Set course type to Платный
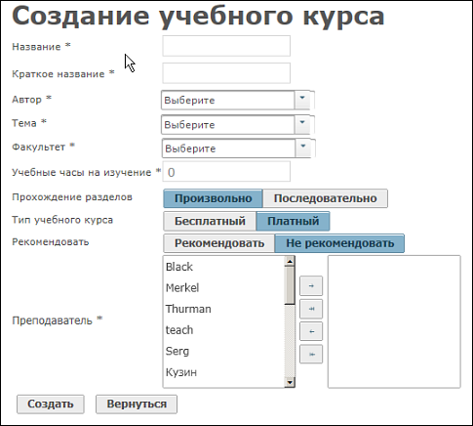Screen dimensions: 473x426 tap(293, 221)
